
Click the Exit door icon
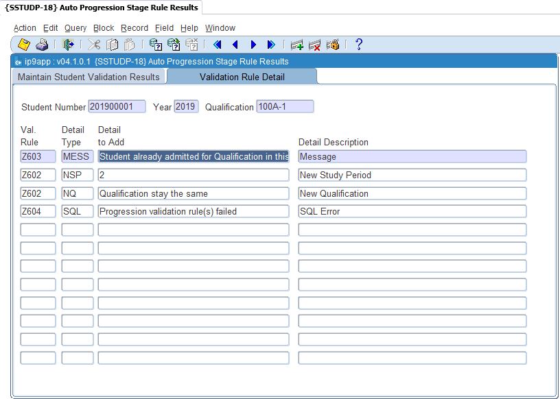coord(68,45)
